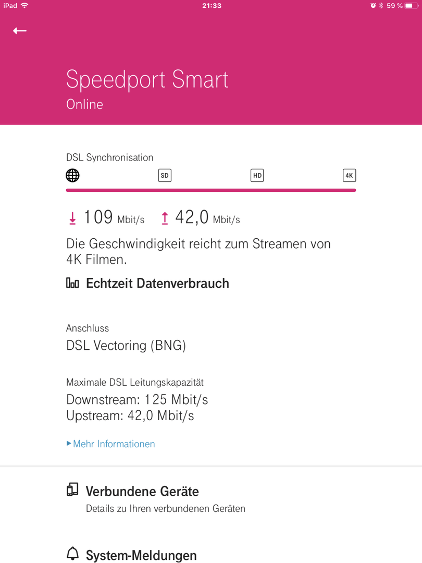Click the globe internet icon

pos(72,176)
